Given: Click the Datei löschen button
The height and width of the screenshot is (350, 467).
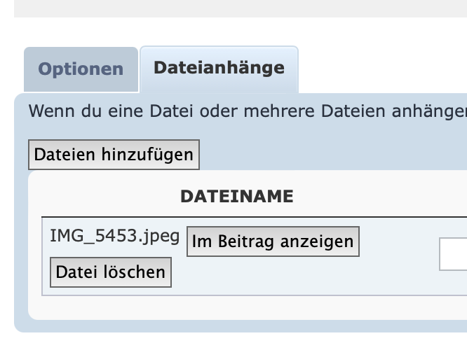Looking at the screenshot, I should point(111,272).
